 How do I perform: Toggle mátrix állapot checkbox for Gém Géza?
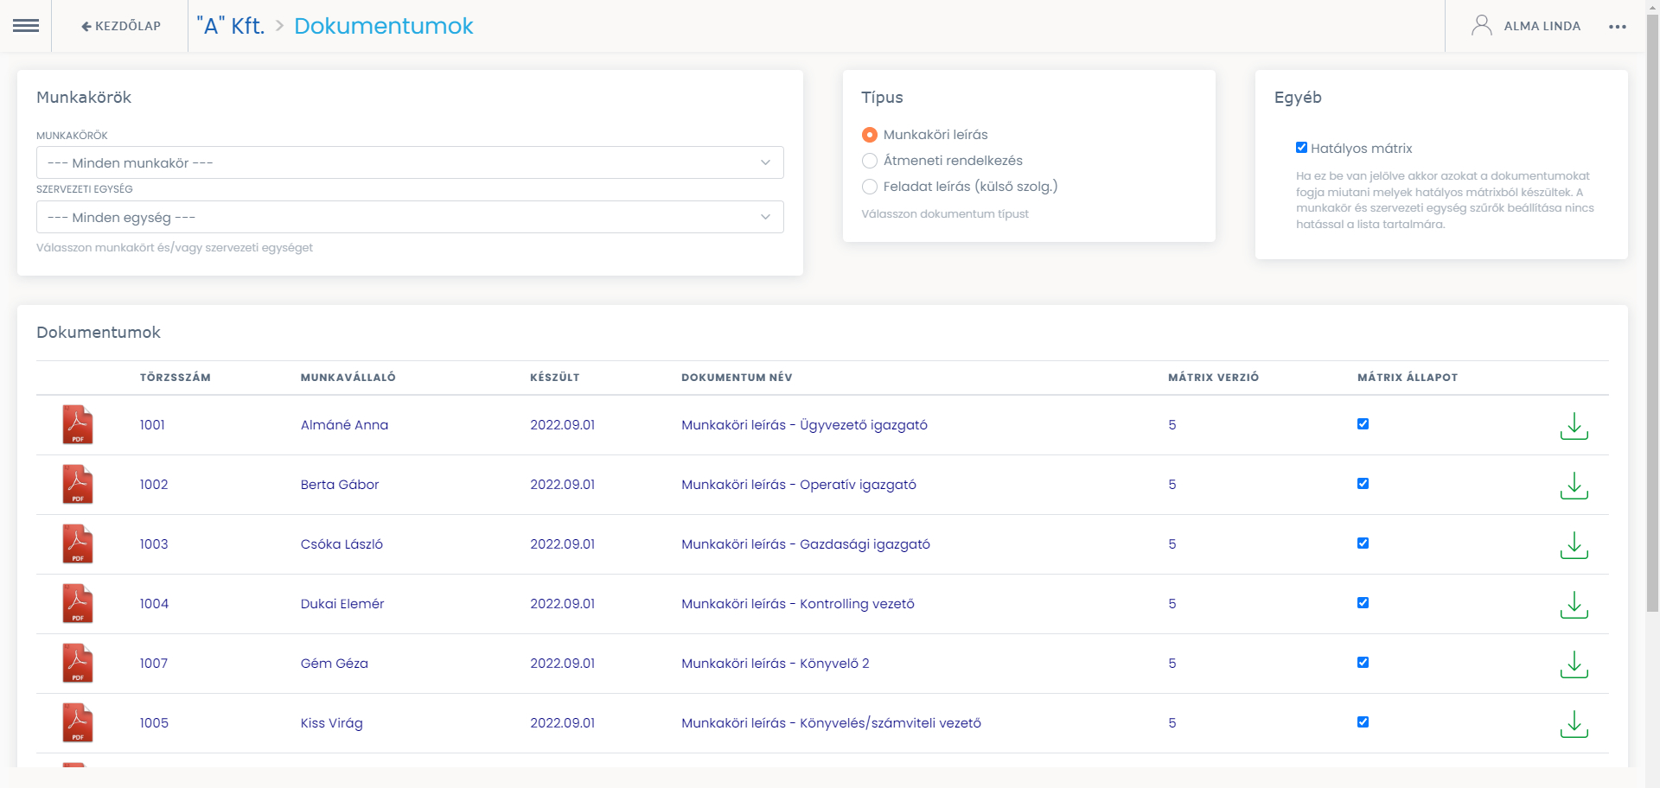[x=1363, y=663]
